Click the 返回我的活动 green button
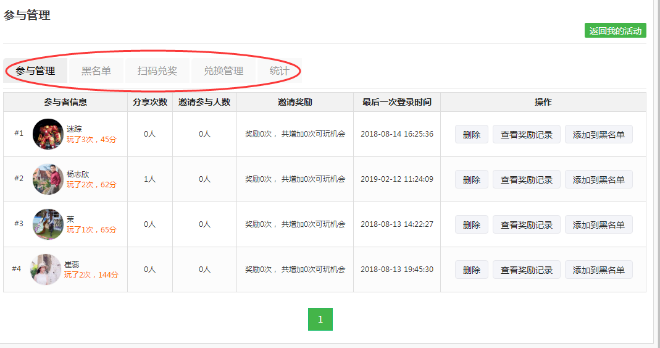The width and height of the screenshot is (660, 348). (x=615, y=31)
